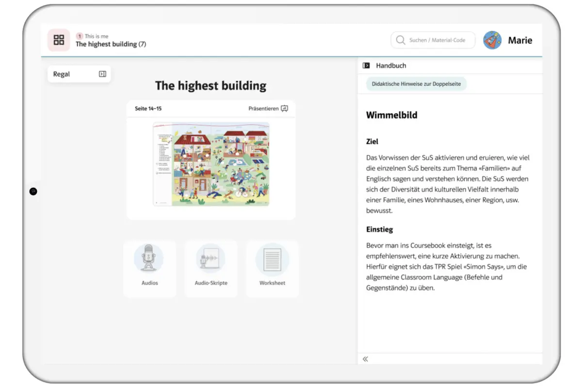The image size is (582, 388).
Task: Collapse handbook with double chevron arrows
Action: pyautogui.click(x=366, y=359)
